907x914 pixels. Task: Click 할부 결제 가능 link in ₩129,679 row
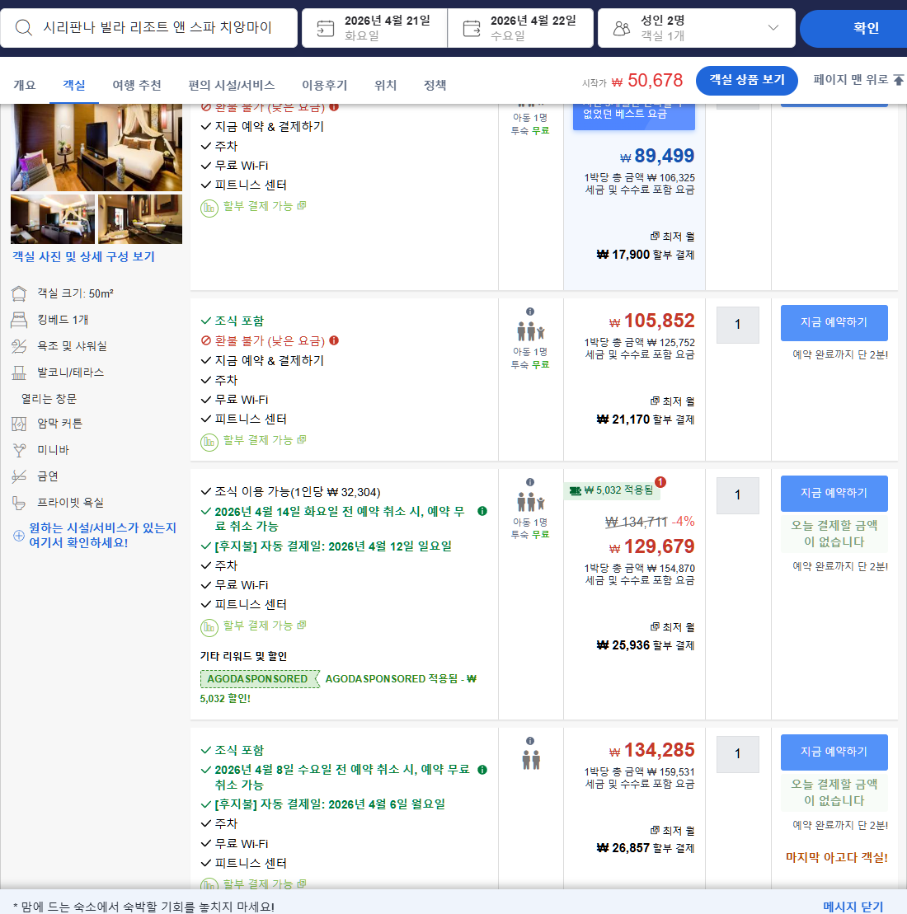pos(258,625)
